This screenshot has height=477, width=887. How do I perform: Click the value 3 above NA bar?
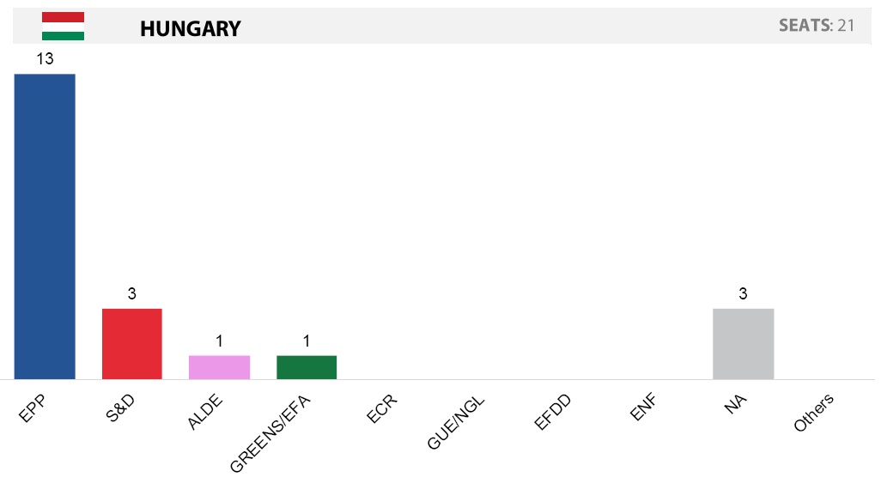(x=744, y=294)
